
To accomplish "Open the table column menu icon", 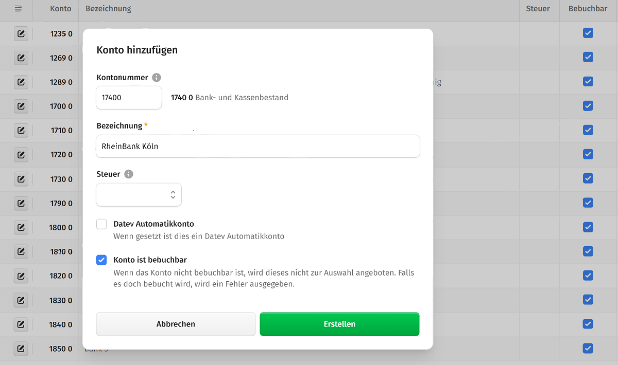I will 18,9.
